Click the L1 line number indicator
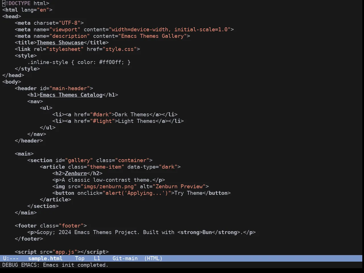 click(x=97, y=258)
